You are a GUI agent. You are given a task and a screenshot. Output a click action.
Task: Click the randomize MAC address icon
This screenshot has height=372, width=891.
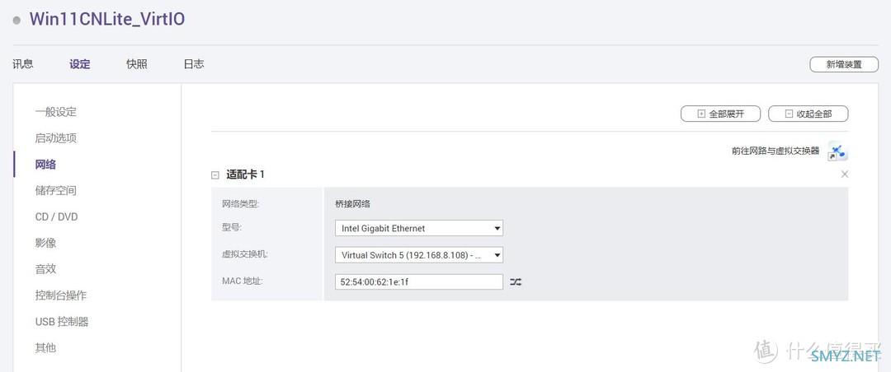point(516,281)
